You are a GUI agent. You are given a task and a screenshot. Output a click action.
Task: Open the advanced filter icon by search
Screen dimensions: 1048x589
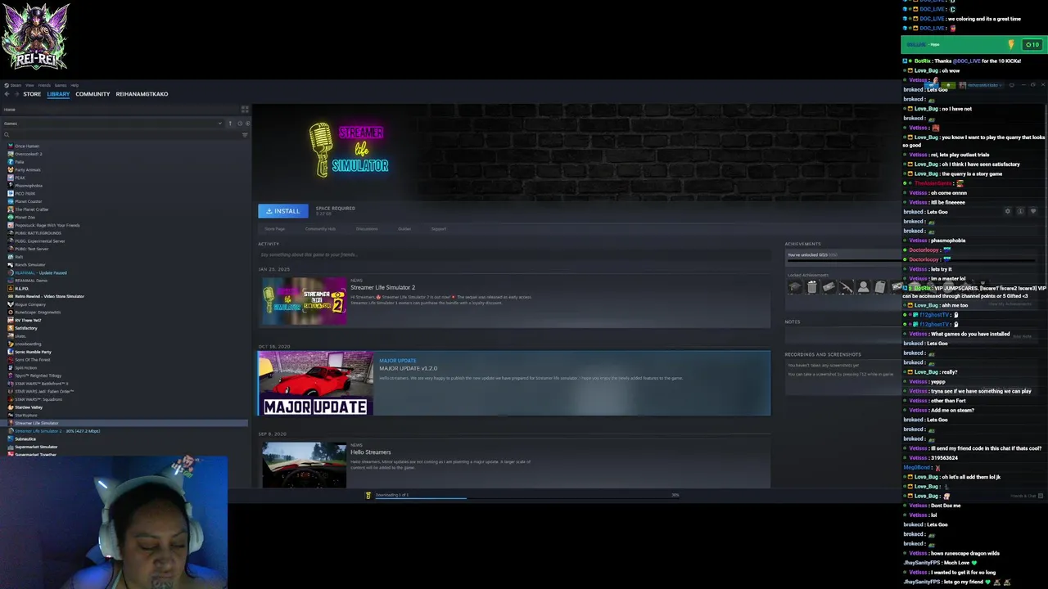tap(245, 135)
